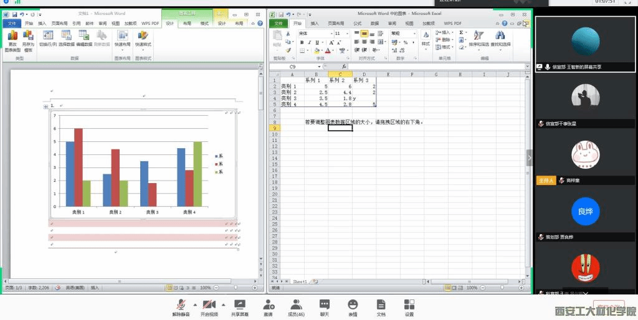Open Excel number format dropdown

[x=414, y=34]
